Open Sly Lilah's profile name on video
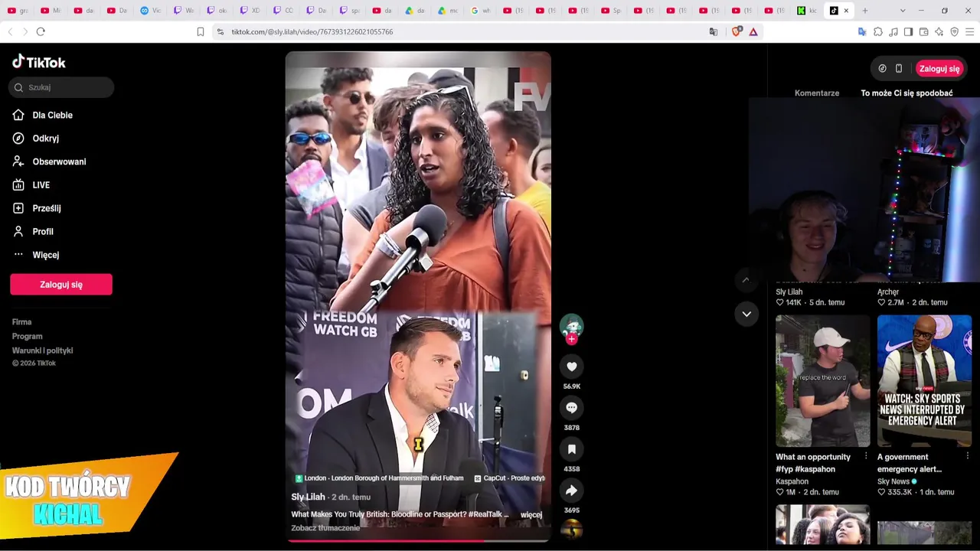Image resolution: width=980 pixels, height=551 pixels. pos(308,497)
